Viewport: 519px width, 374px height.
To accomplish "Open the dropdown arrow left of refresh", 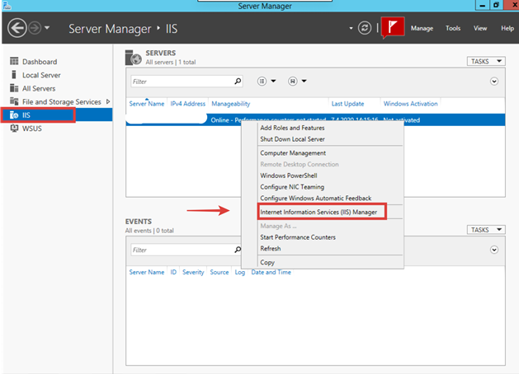I will [x=351, y=28].
